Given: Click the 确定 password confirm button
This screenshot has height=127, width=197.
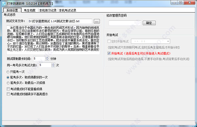Looking at the screenshot, I should pyautogui.click(x=149, y=23).
